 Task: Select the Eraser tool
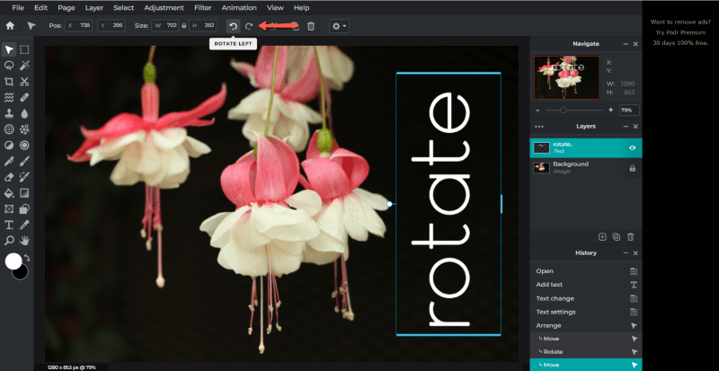9,177
